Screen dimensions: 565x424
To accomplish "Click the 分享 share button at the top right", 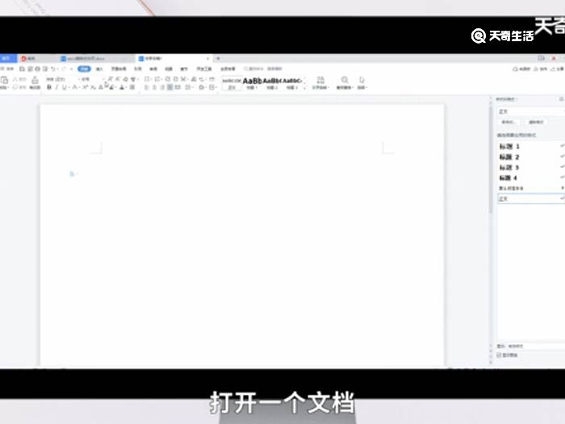I will (559, 69).
